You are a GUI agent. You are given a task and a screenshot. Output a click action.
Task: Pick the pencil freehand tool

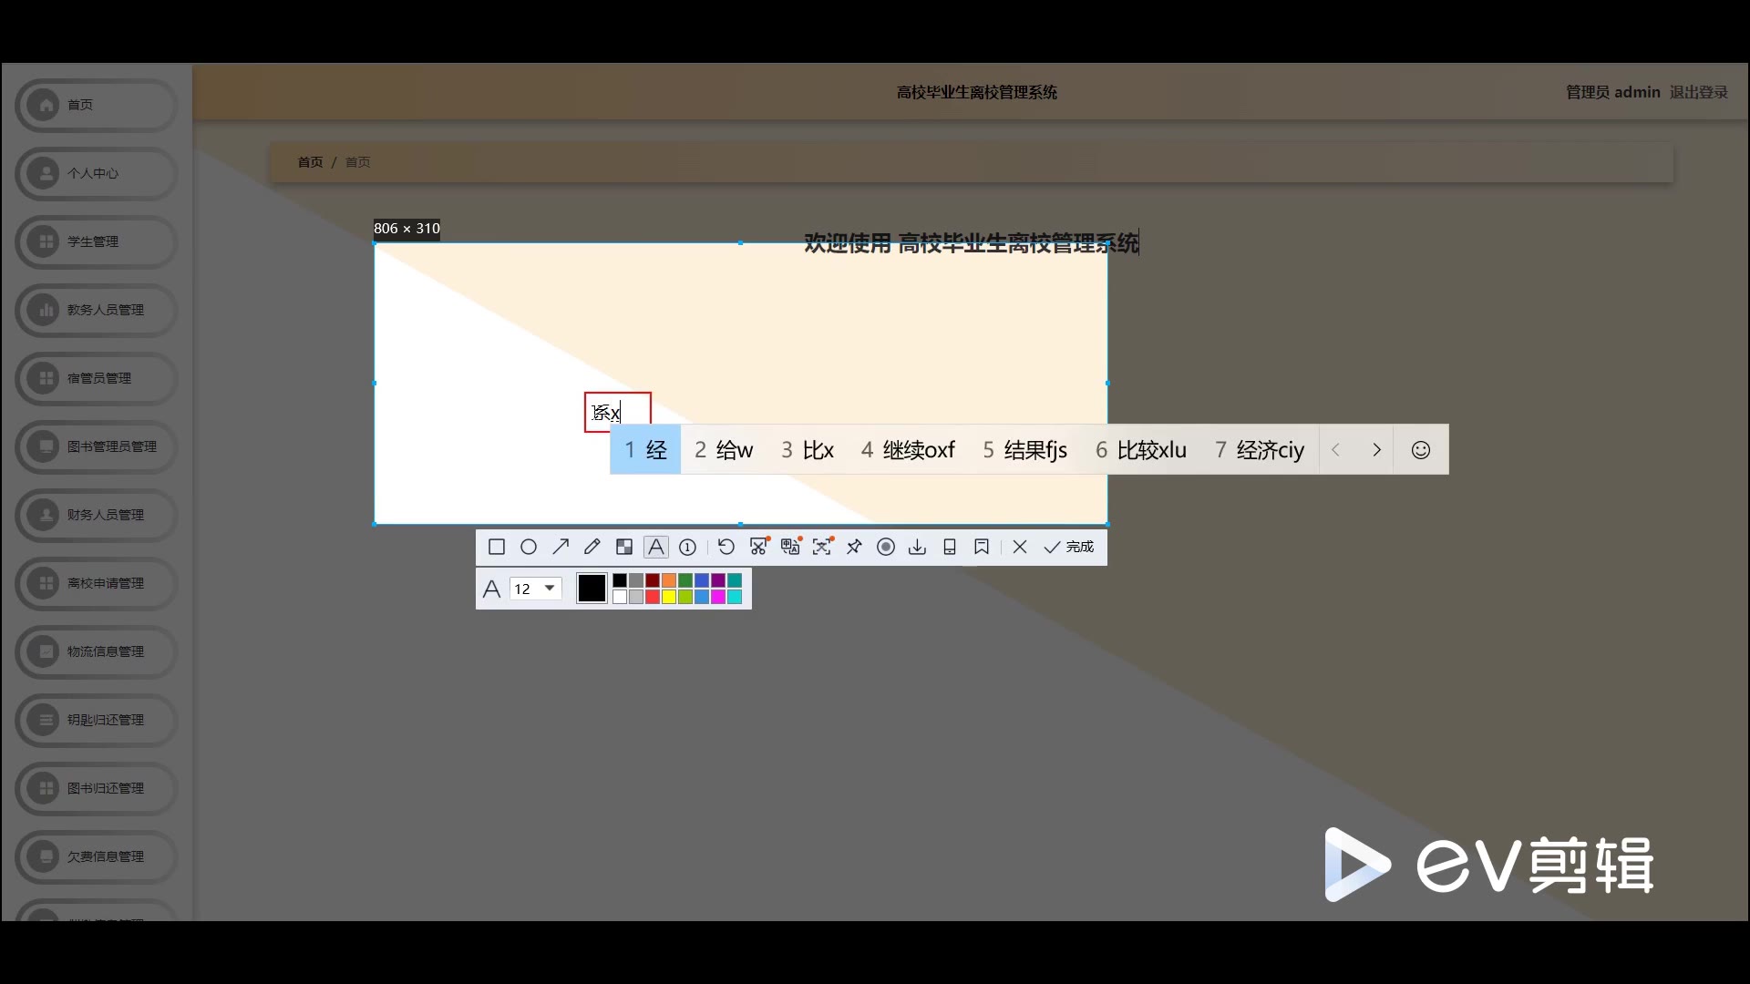tap(592, 547)
